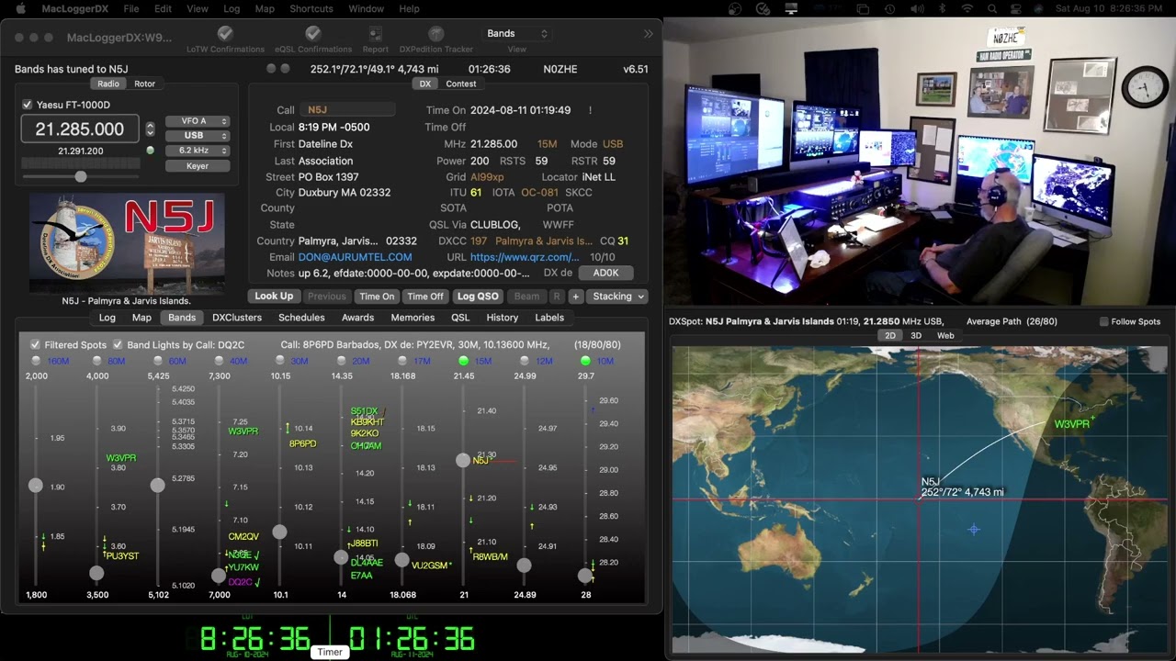The width and height of the screenshot is (1176, 661).
Task: Click the Log QSO button
Action: coord(478,297)
